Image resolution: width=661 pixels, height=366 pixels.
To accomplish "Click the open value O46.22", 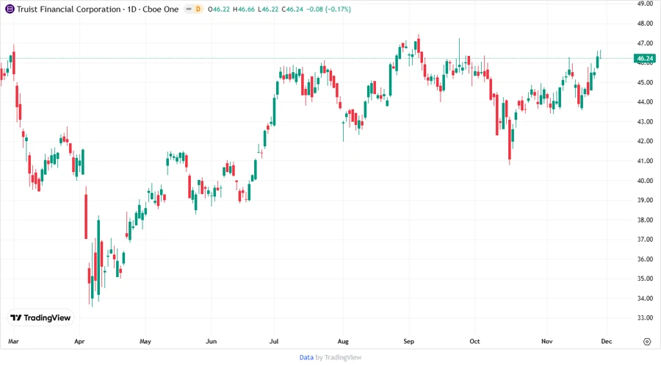I will click(x=219, y=9).
